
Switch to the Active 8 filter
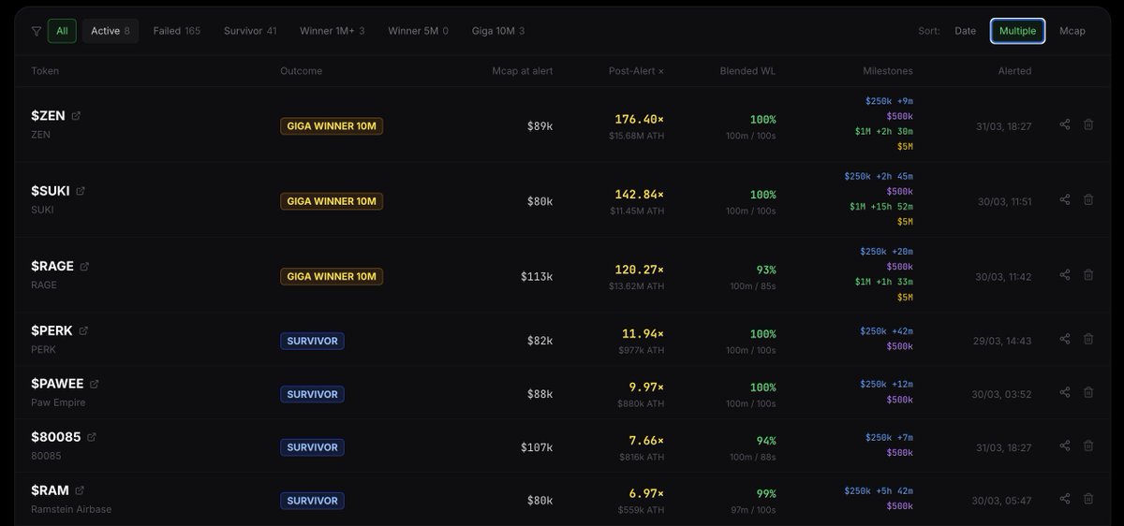coord(111,31)
